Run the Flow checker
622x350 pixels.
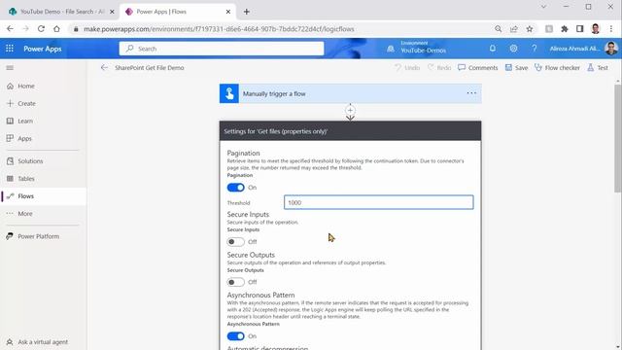557,68
